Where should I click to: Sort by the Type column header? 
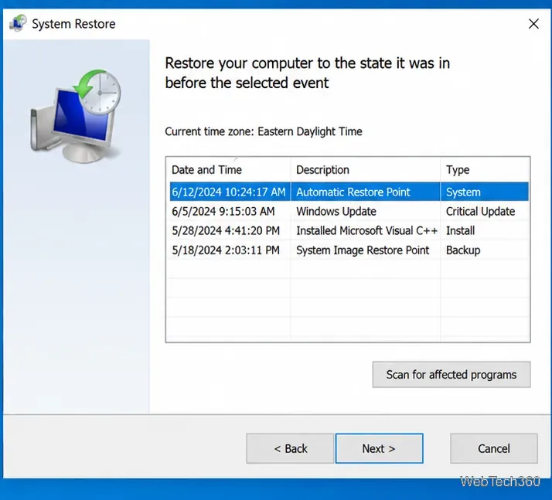(x=485, y=170)
